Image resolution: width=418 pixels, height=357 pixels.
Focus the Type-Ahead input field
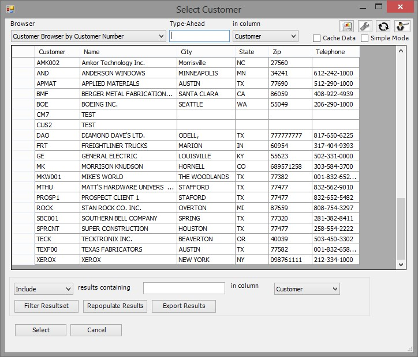click(199, 36)
